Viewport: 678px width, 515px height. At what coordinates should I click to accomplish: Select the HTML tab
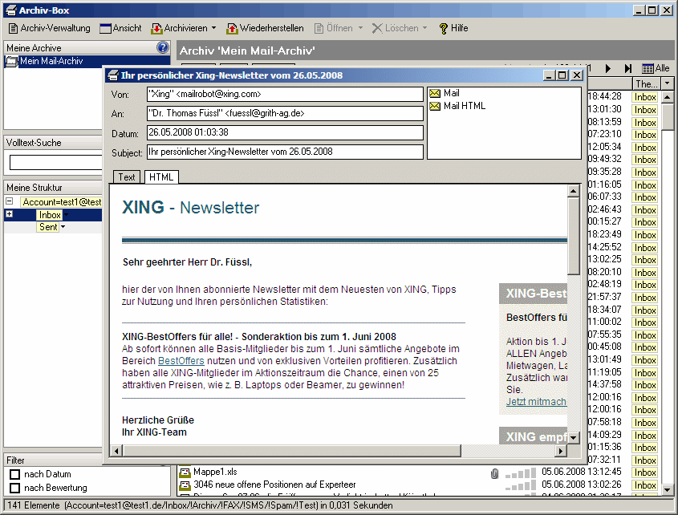pyautogui.click(x=160, y=177)
